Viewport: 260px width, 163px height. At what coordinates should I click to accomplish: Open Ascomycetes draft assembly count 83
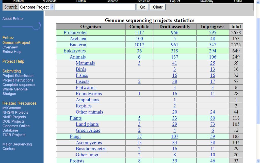175,143
